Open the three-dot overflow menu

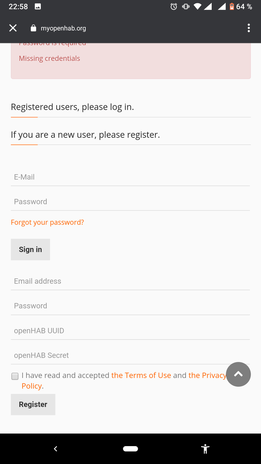tap(249, 28)
